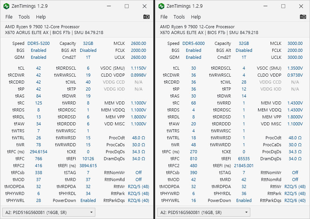
Task: Click the tFAW value 34
Action: [38, 124]
